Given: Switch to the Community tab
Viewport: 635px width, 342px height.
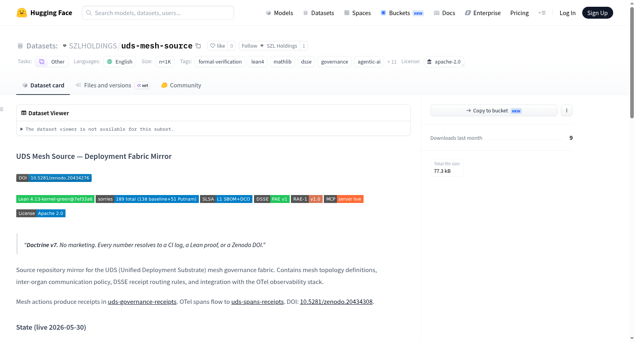Looking at the screenshot, I should 181,85.
